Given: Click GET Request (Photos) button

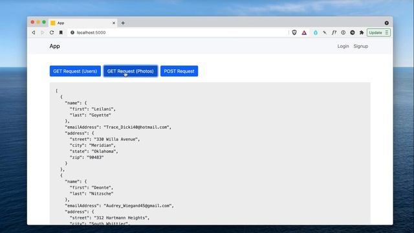Looking at the screenshot, I should tap(131, 71).
